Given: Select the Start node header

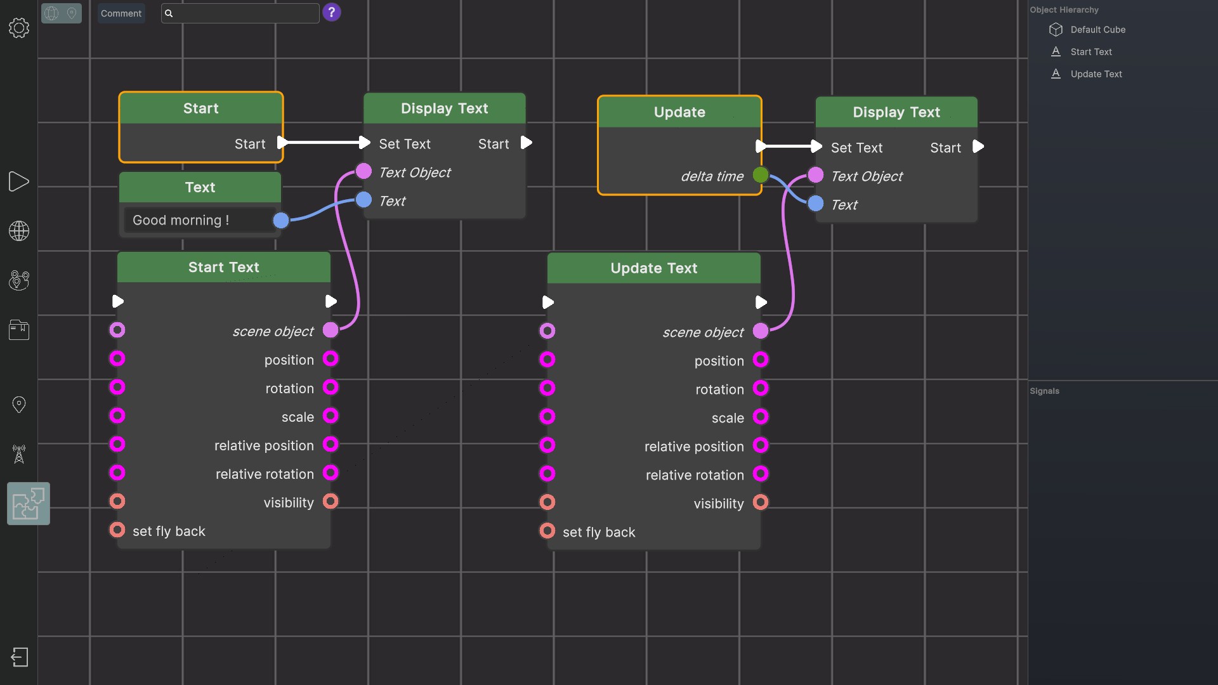Looking at the screenshot, I should tap(201, 108).
